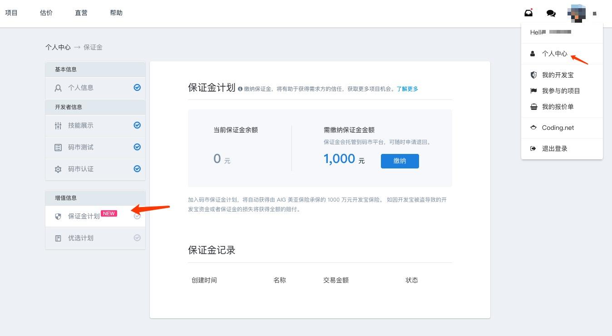Open the 了解更多 link

click(407, 89)
